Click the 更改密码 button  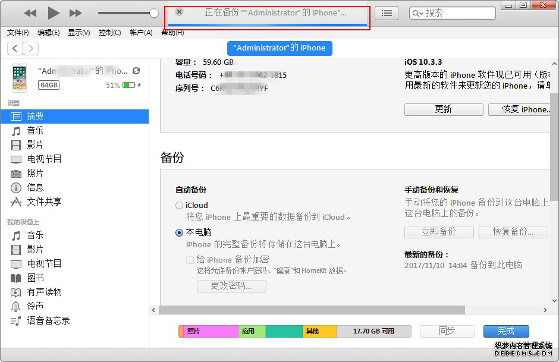(x=231, y=286)
